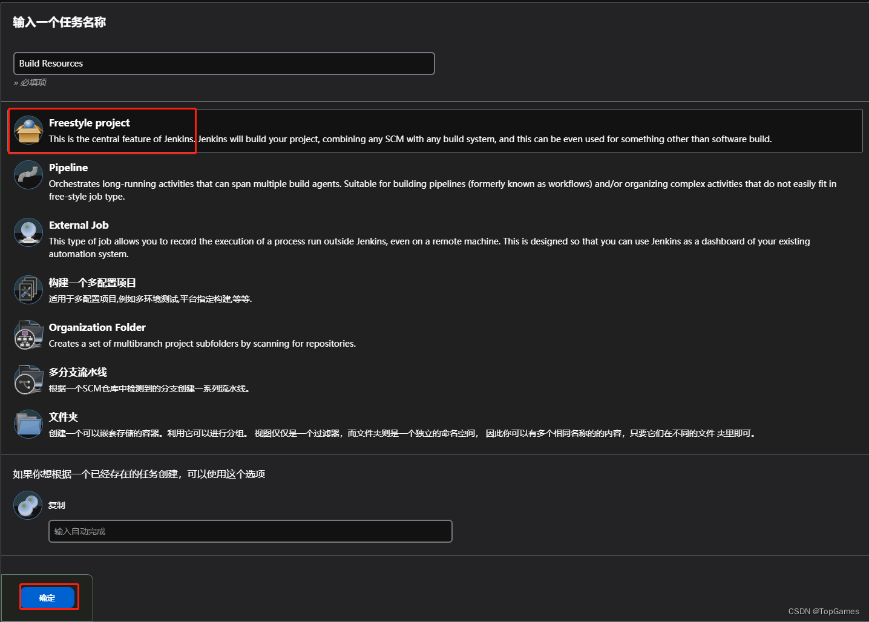Viewport: 869px width, 622px height.
Task: Select the 文件夹 title
Action: 64,417
